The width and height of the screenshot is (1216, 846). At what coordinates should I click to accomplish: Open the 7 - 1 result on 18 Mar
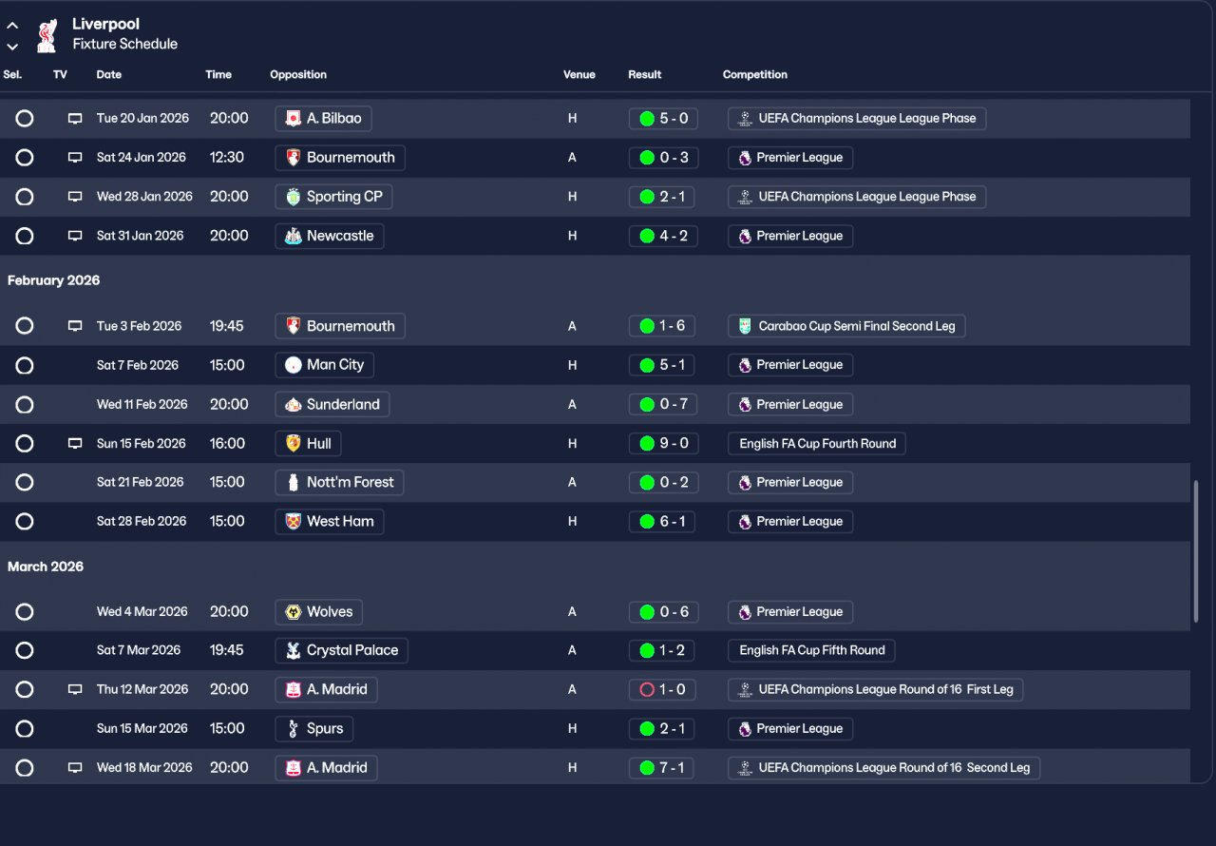[x=662, y=768]
